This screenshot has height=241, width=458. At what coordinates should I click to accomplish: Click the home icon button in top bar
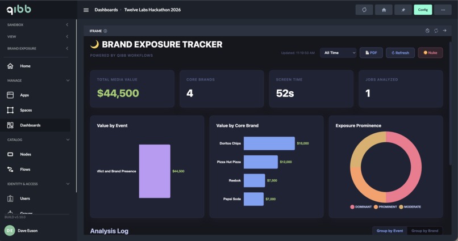point(384,10)
